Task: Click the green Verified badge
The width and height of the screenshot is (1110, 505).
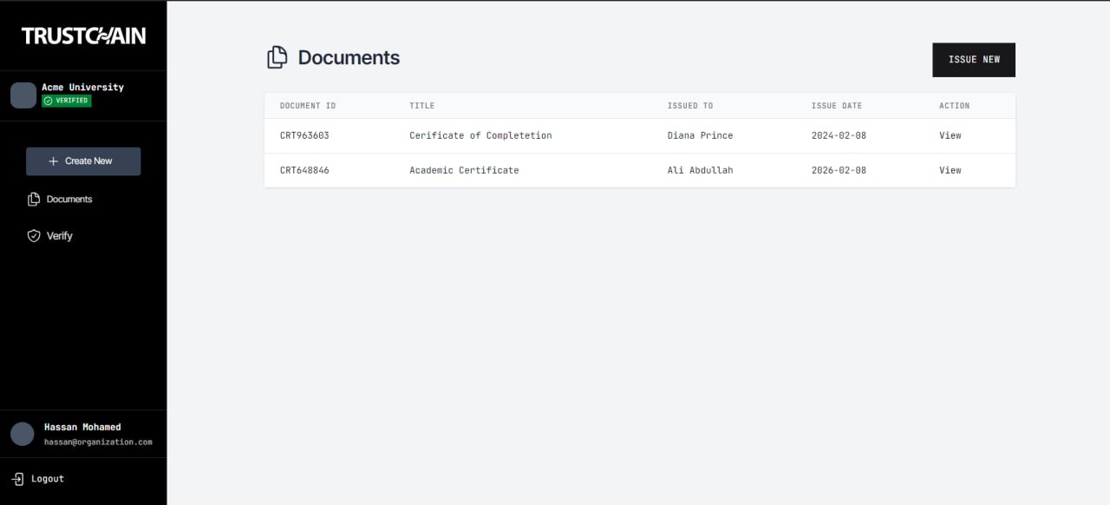Action: pos(67,101)
